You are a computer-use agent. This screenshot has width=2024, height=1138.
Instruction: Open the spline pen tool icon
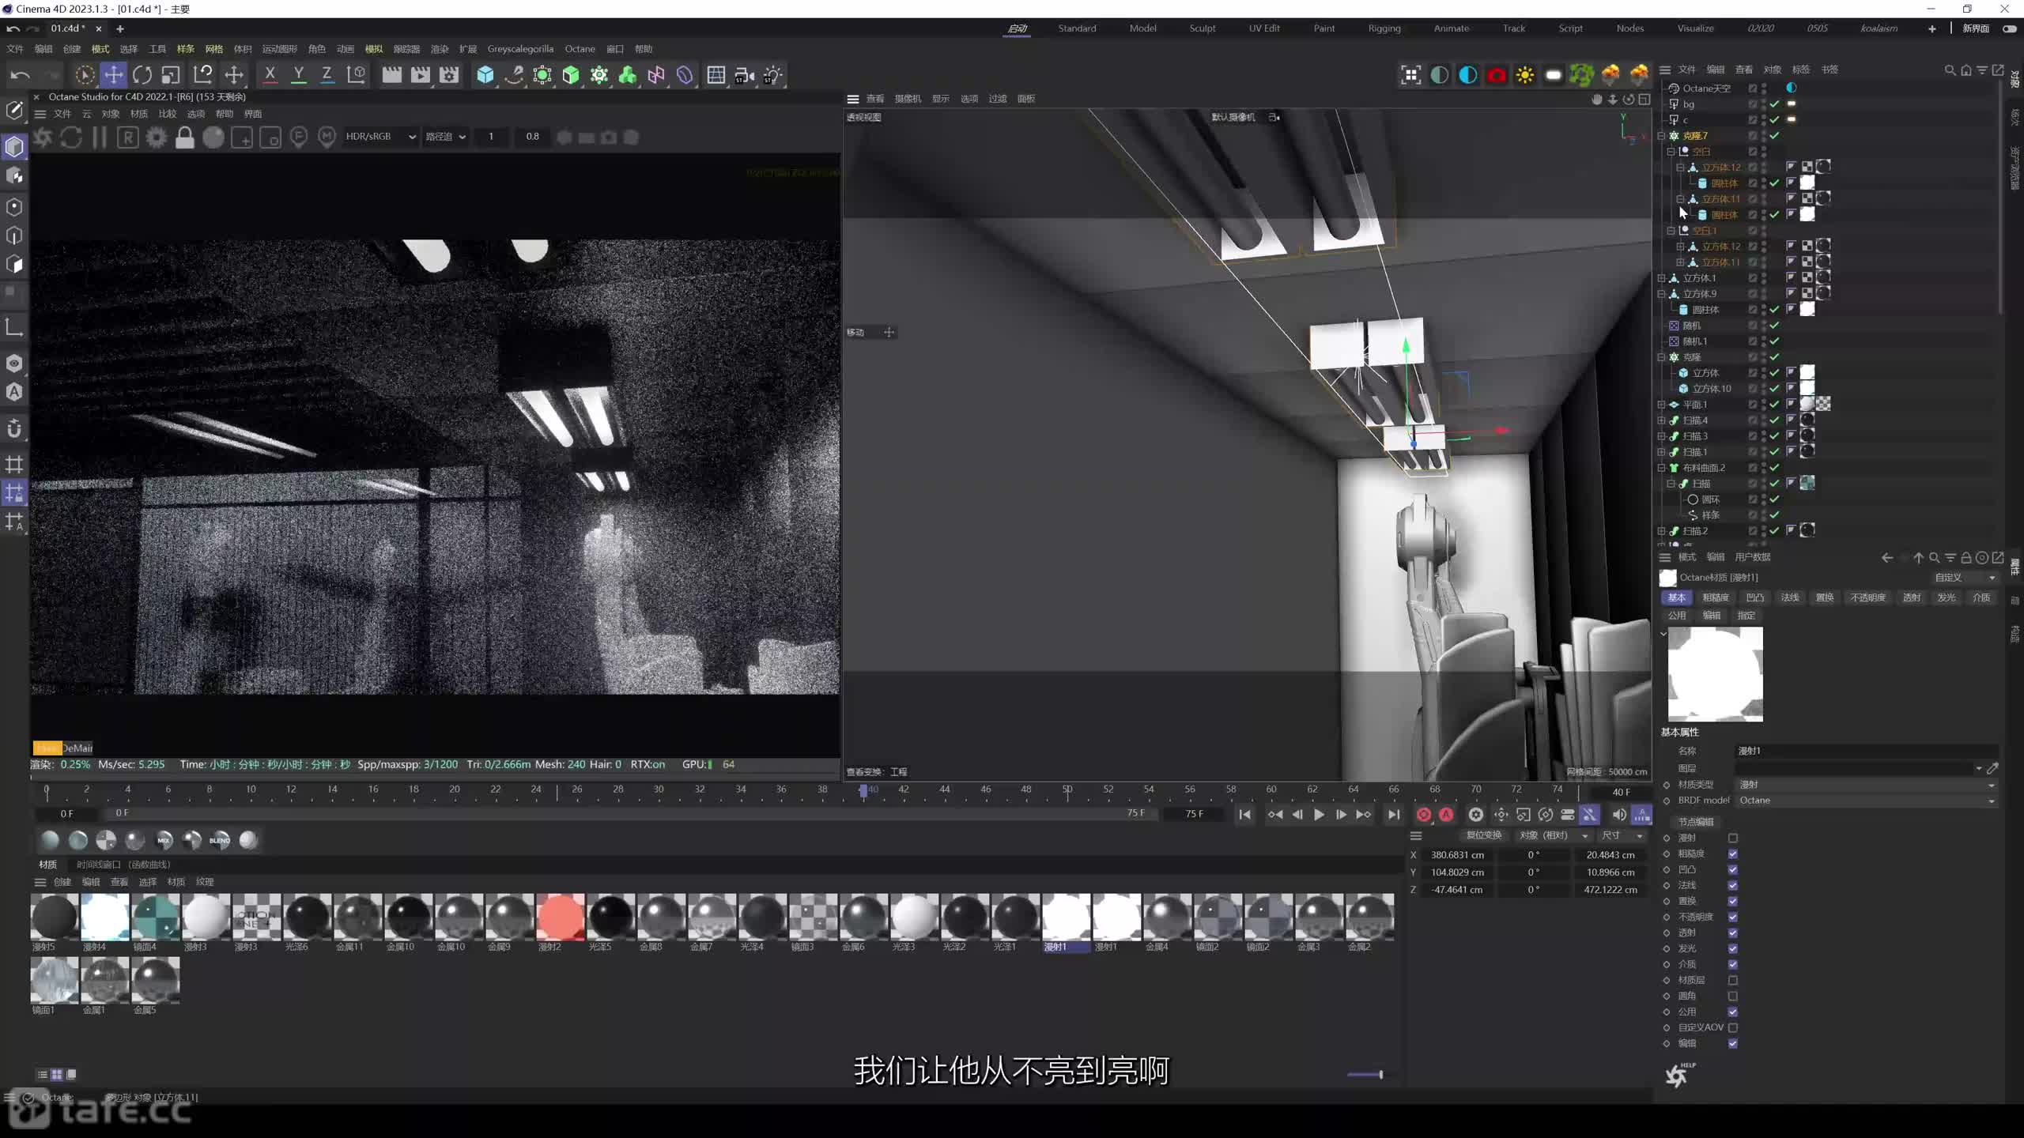[x=514, y=75]
